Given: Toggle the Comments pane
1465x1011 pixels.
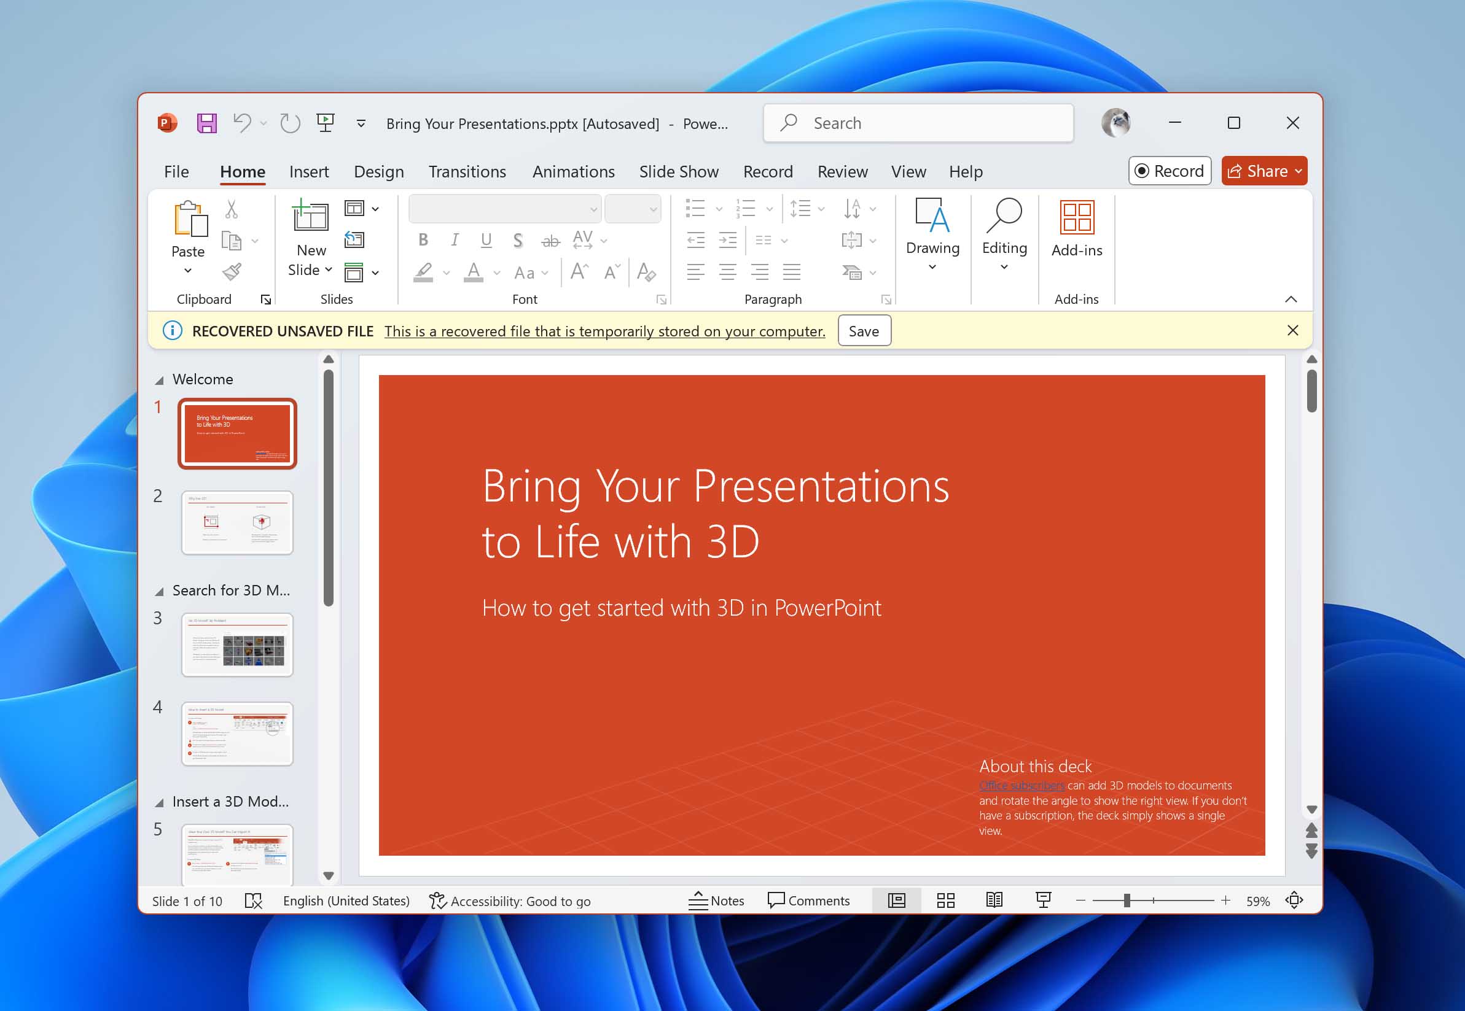Looking at the screenshot, I should click(x=808, y=900).
